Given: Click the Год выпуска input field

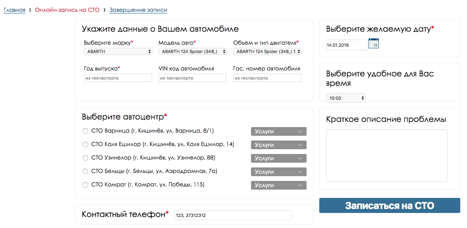Looking at the screenshot, I should point(118,78).
